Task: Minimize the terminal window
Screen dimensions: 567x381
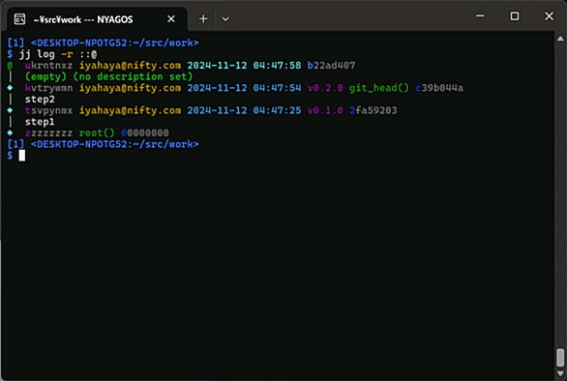Action: [x=480, y=15]
